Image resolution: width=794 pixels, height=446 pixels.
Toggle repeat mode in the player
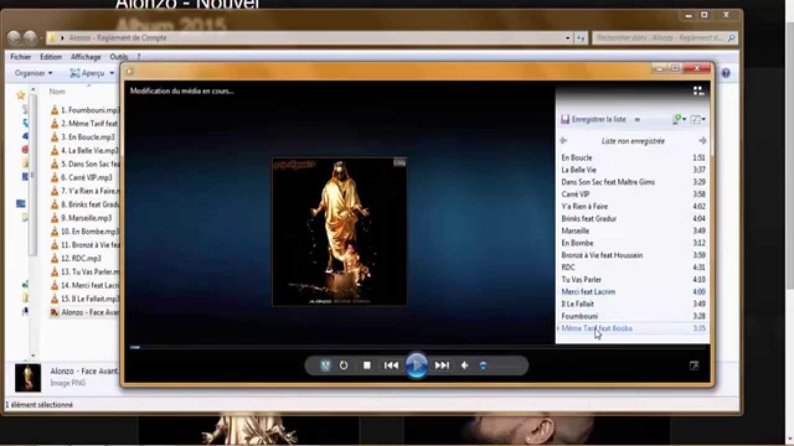pyautogui.click(x=344, y=365)
